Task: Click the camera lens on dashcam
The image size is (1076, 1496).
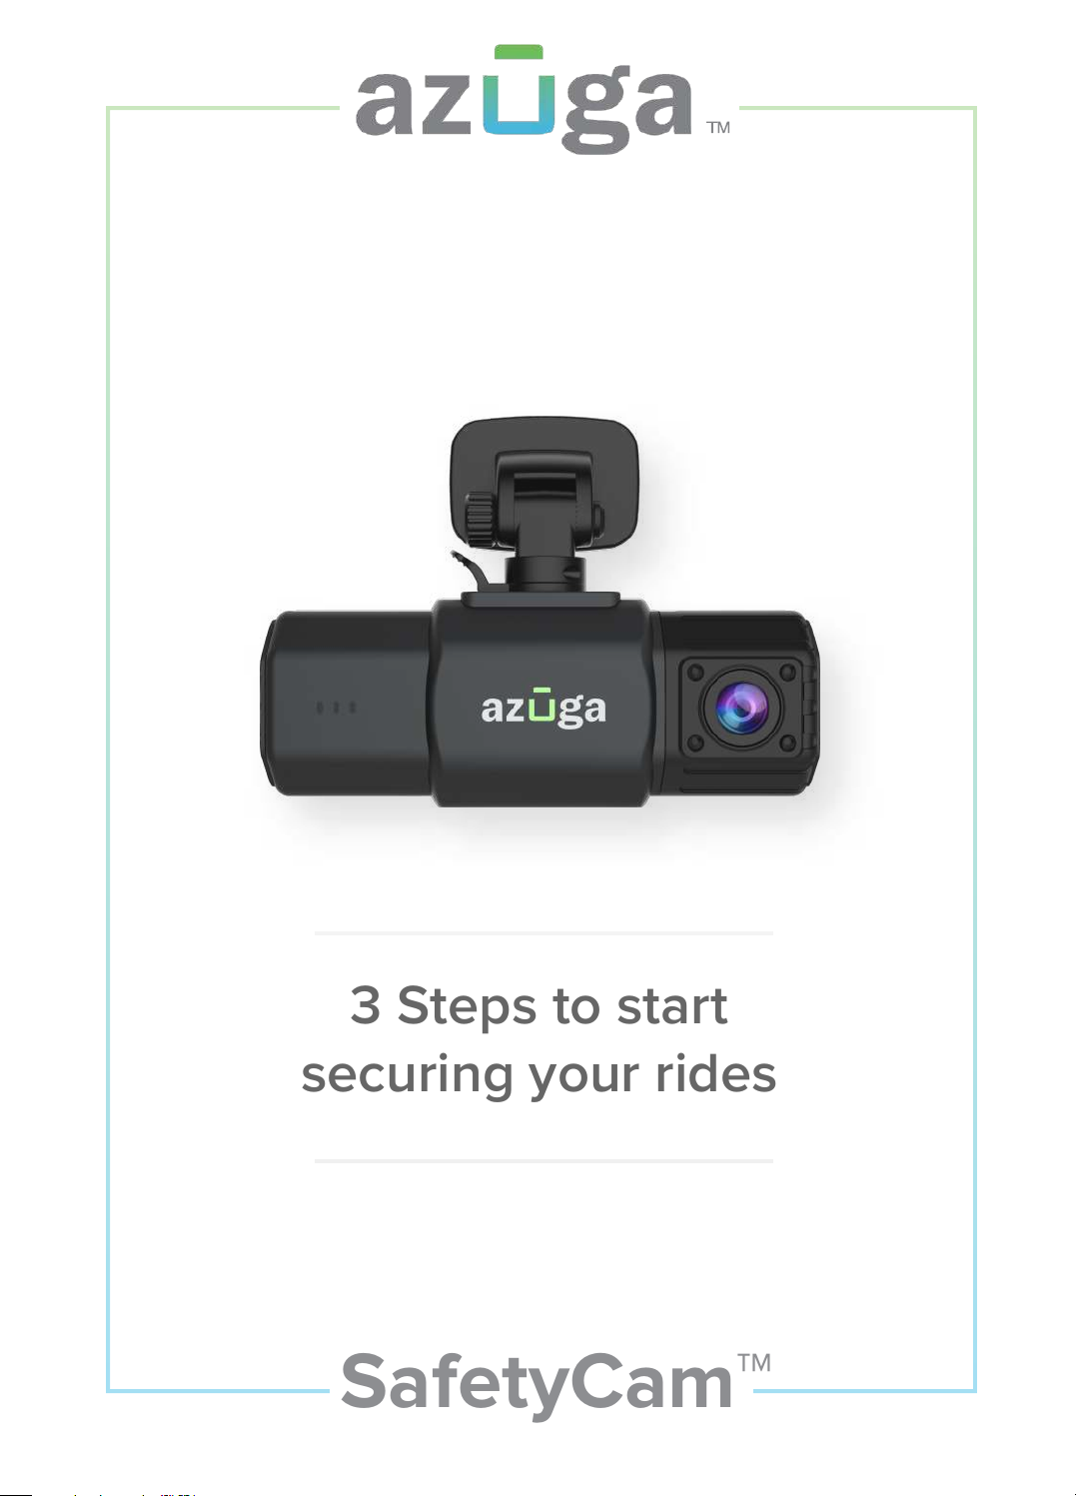Action: [741, 708]
